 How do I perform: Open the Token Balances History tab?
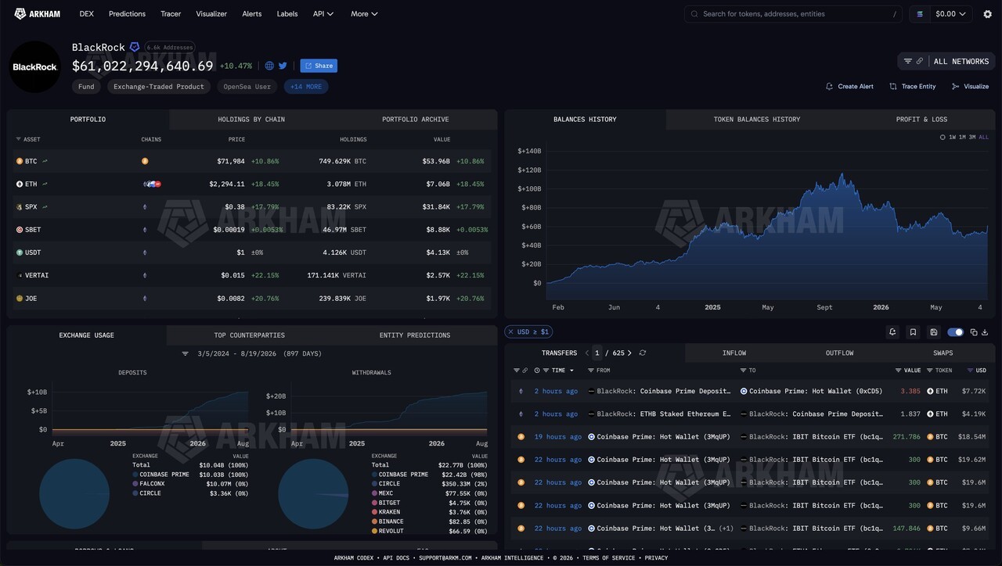pos(757,120)
